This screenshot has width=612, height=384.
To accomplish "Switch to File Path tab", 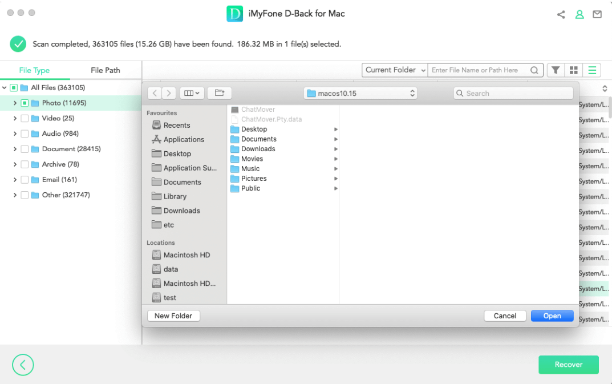I will pyautogui.click(x=106, y=70).
